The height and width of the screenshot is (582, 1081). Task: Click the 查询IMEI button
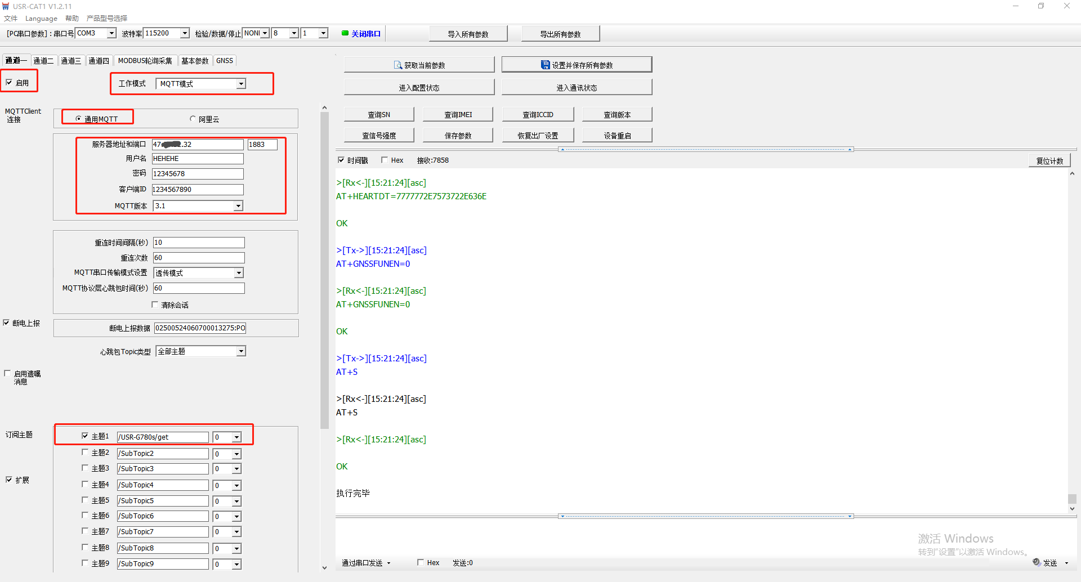point(458,115)
